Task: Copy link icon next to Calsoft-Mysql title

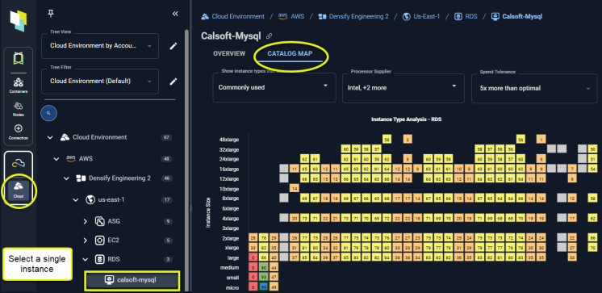Action: tap(270, 36)
